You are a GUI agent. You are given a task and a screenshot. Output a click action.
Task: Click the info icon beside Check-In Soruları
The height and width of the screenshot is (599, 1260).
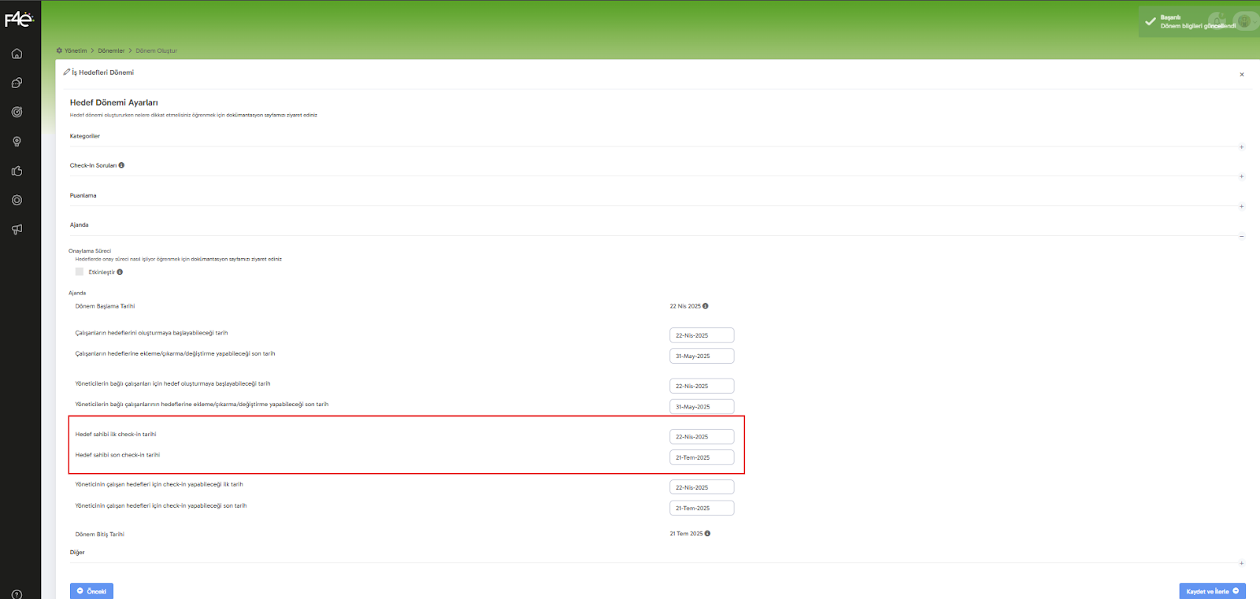tap(121, 165)
